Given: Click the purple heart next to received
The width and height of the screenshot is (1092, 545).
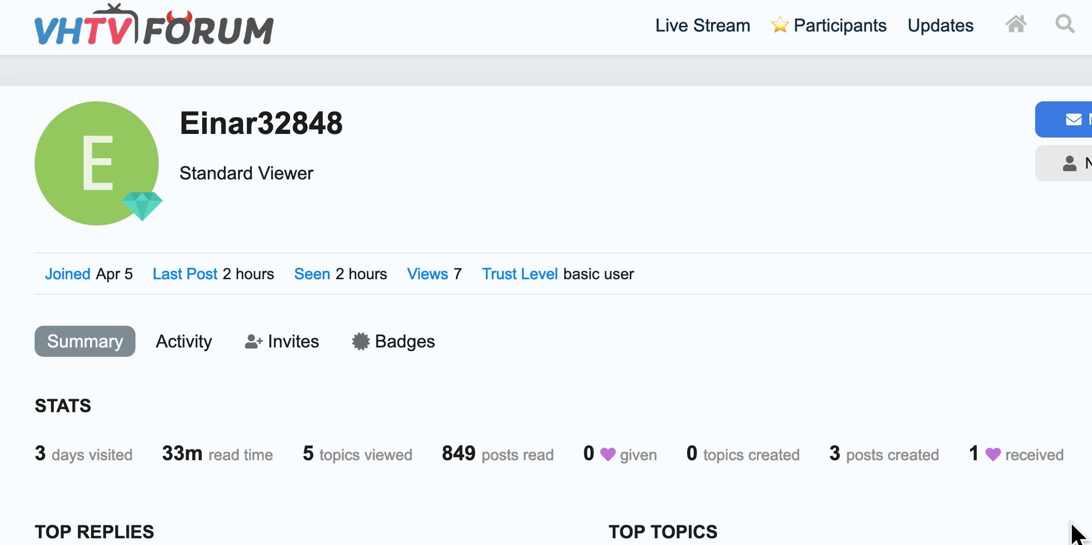Looking at the screenshot, I should [993, 455].
